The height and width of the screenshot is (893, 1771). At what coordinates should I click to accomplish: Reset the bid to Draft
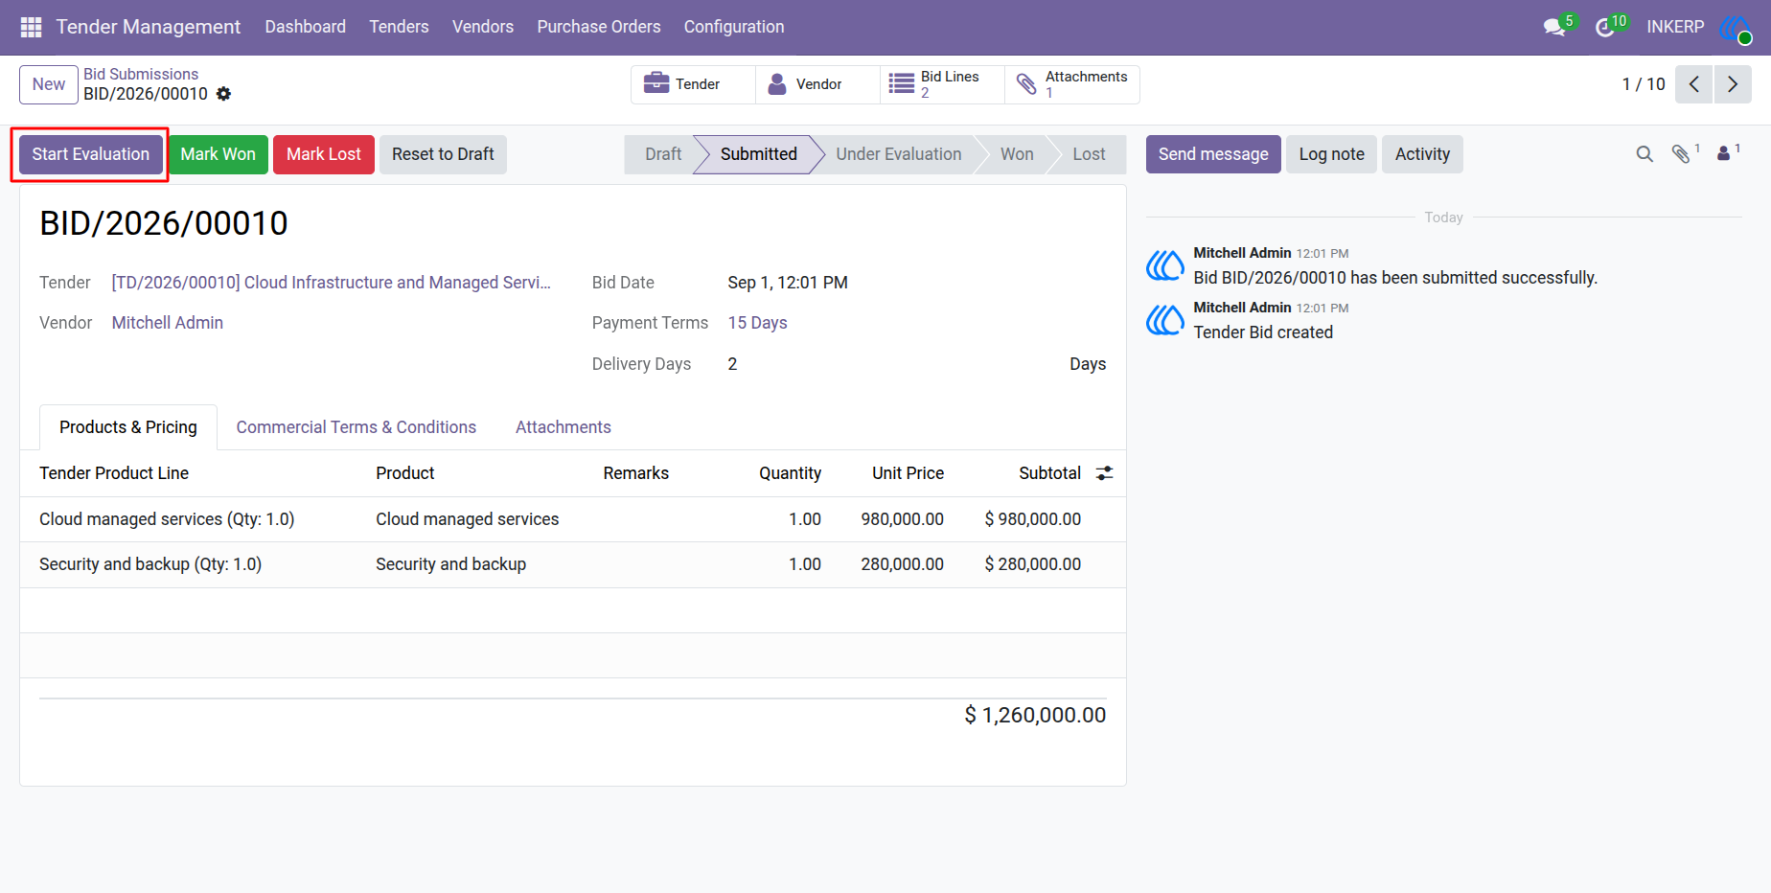443,154
